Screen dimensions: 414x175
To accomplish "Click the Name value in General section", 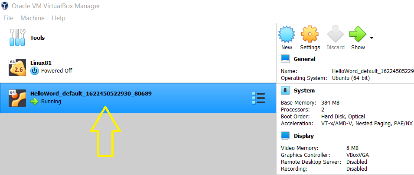I will coord(373,71).
